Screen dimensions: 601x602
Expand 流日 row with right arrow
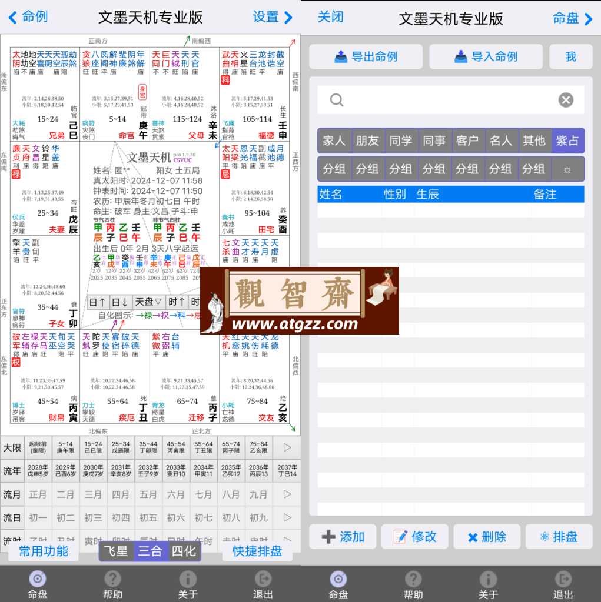(287, 517)
